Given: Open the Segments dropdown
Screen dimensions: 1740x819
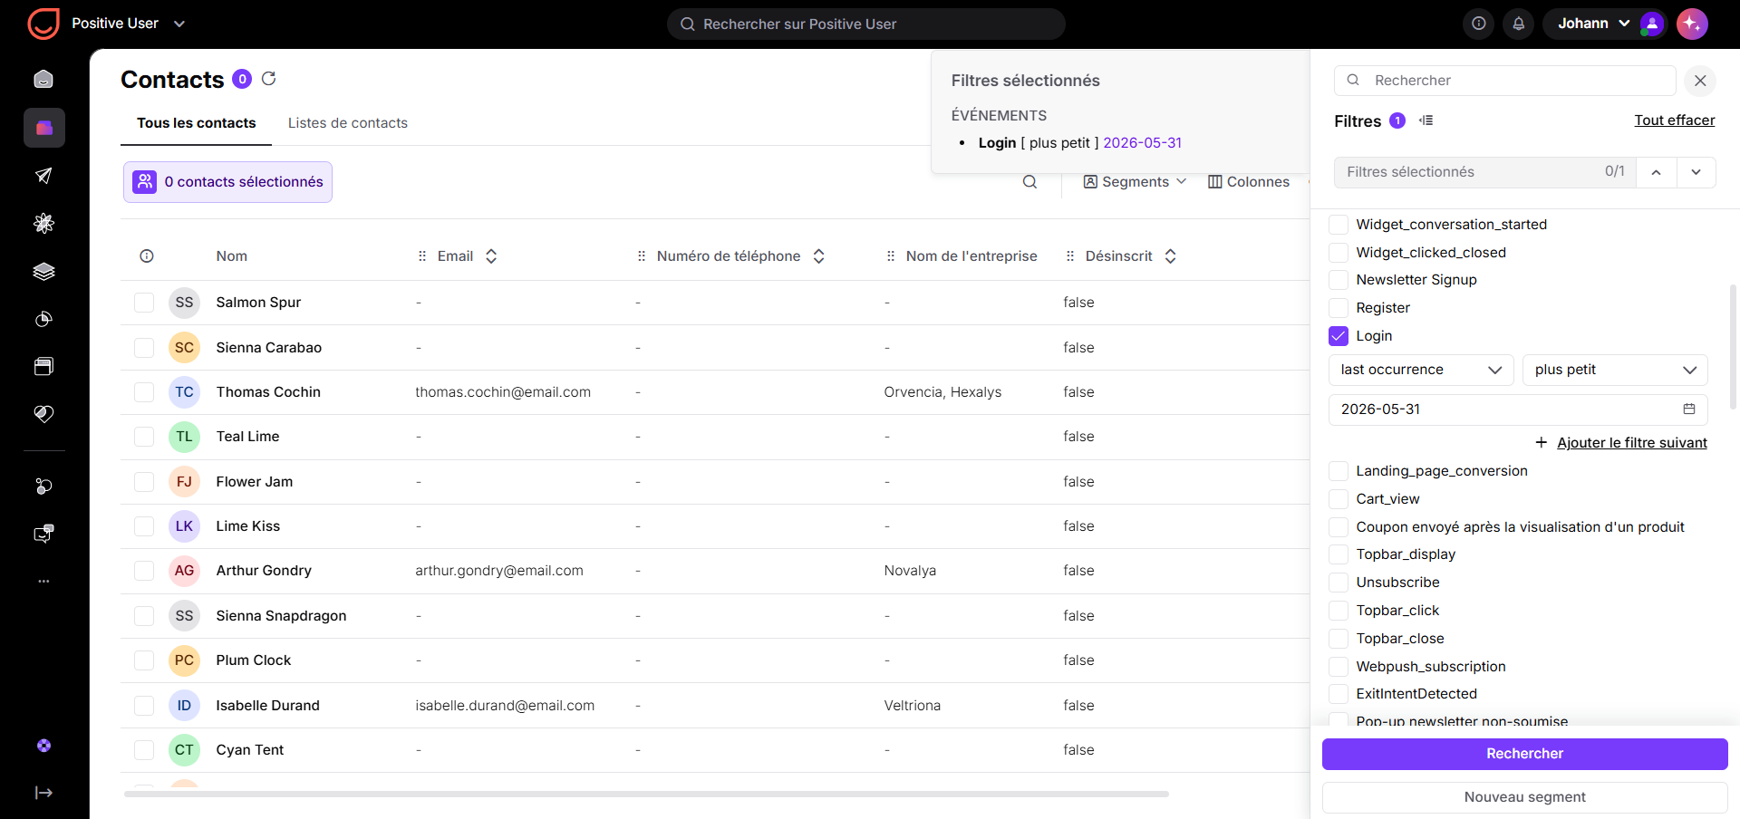Looking at the screenshot, I should tap(1135, 182).
